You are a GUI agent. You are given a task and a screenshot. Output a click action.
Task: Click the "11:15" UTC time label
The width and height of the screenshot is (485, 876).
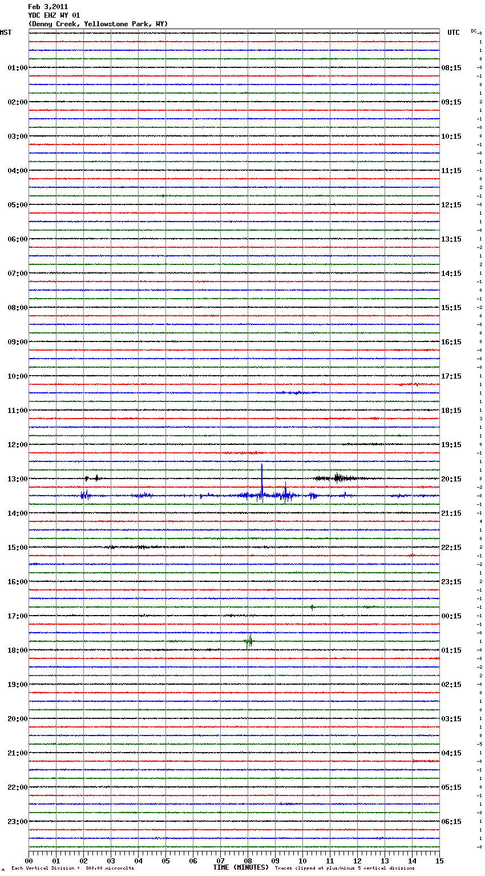click(x=451, y=171)
